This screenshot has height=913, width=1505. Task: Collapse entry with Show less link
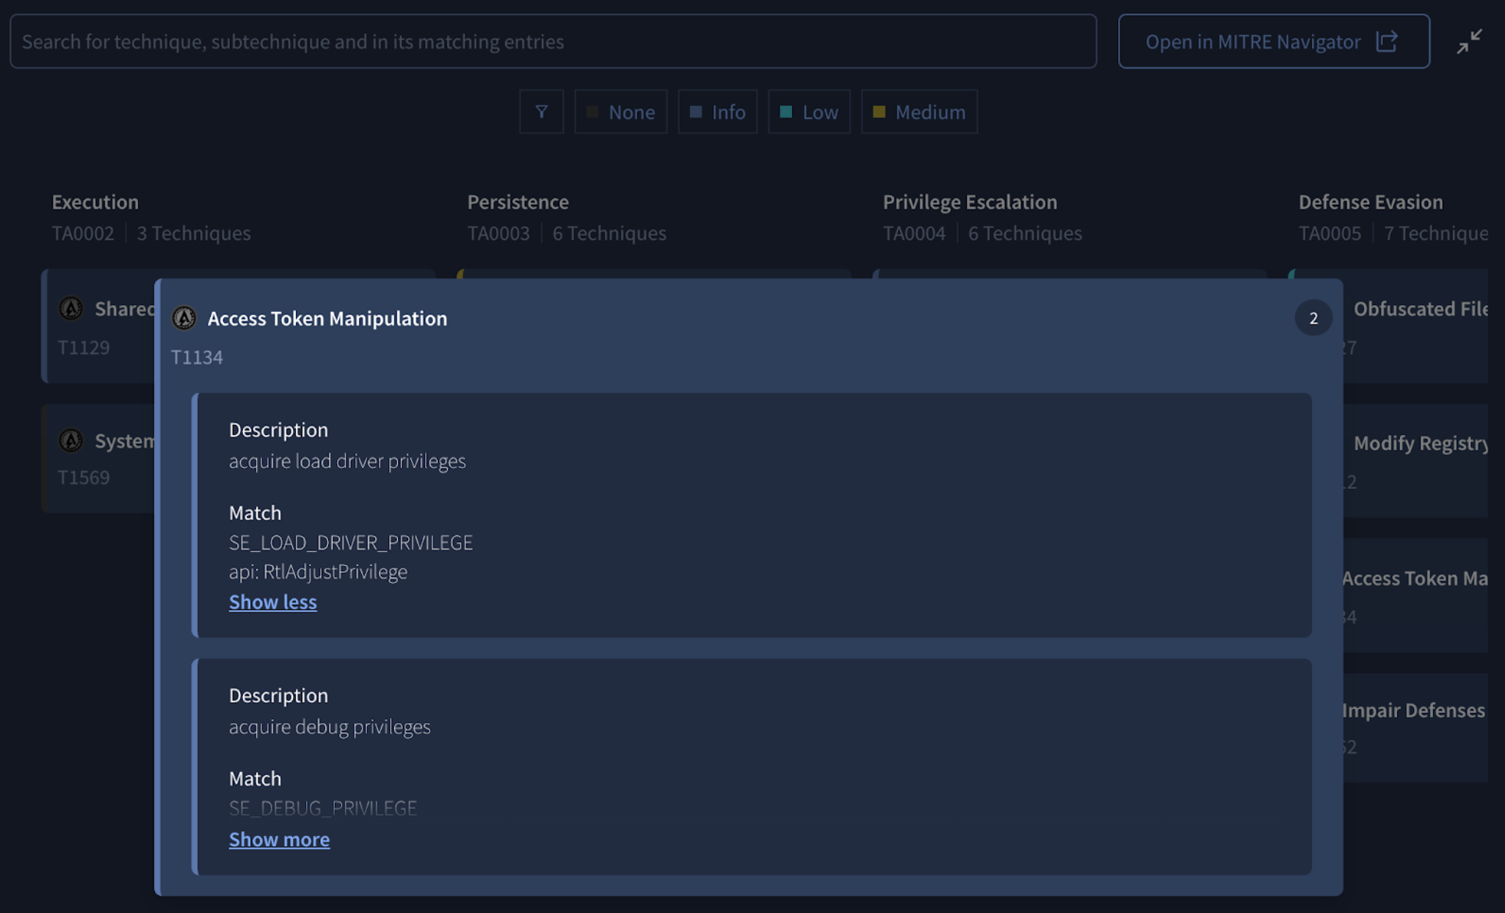[x=272, y=601]
